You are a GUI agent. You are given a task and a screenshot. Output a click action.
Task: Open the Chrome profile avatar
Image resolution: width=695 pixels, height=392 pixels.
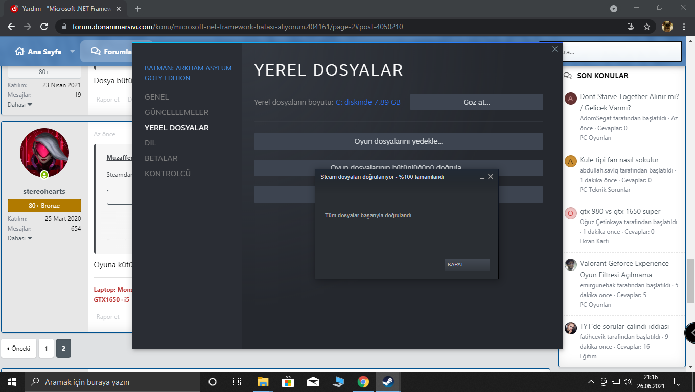tap(667, 27)
